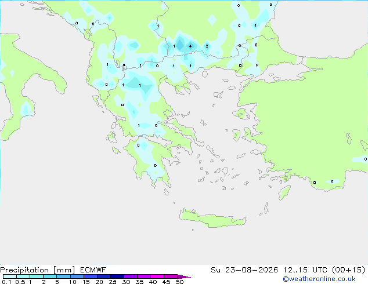Click the 2 mm precipitation value near Bulgaria
The height and width of the screenshot is (284, 368).
click(x=207, y=46)
